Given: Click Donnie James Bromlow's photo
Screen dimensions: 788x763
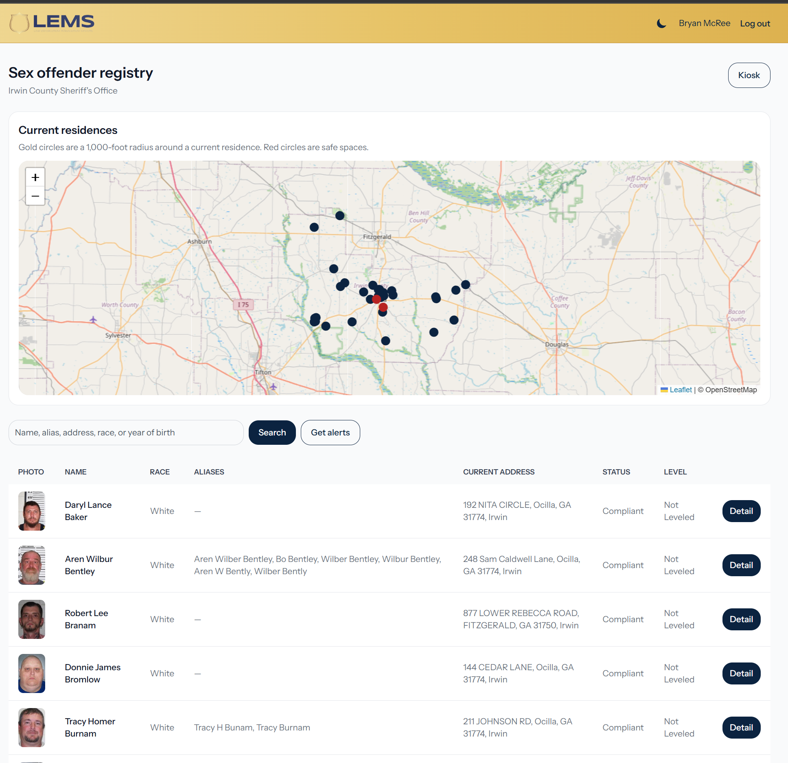Looking at the screenshot, I should click(x=32, y=673).
